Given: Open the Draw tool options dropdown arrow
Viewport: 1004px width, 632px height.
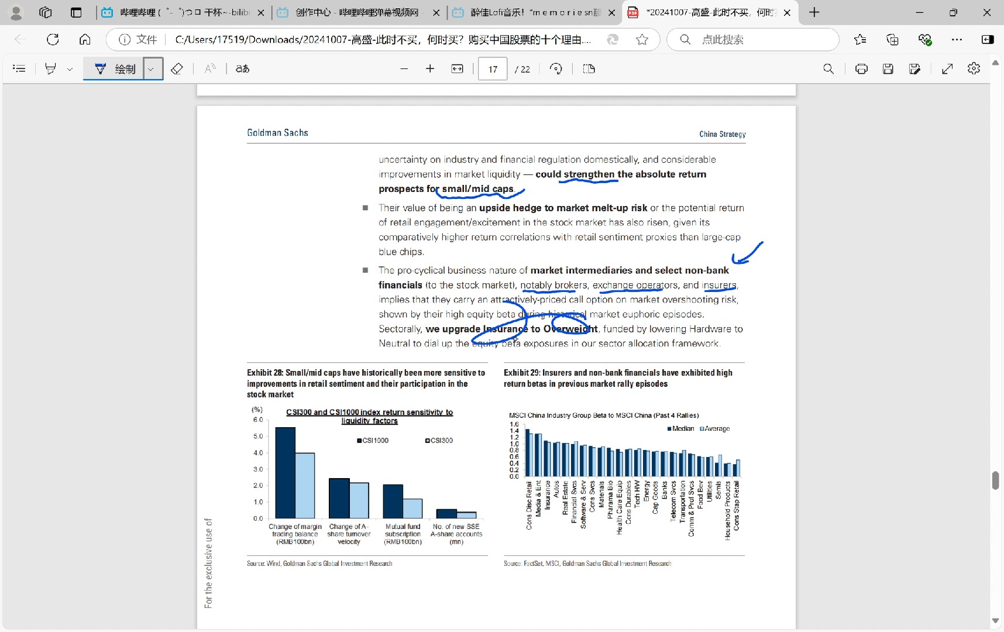Looking at the screenshot, I should (152, 69).
